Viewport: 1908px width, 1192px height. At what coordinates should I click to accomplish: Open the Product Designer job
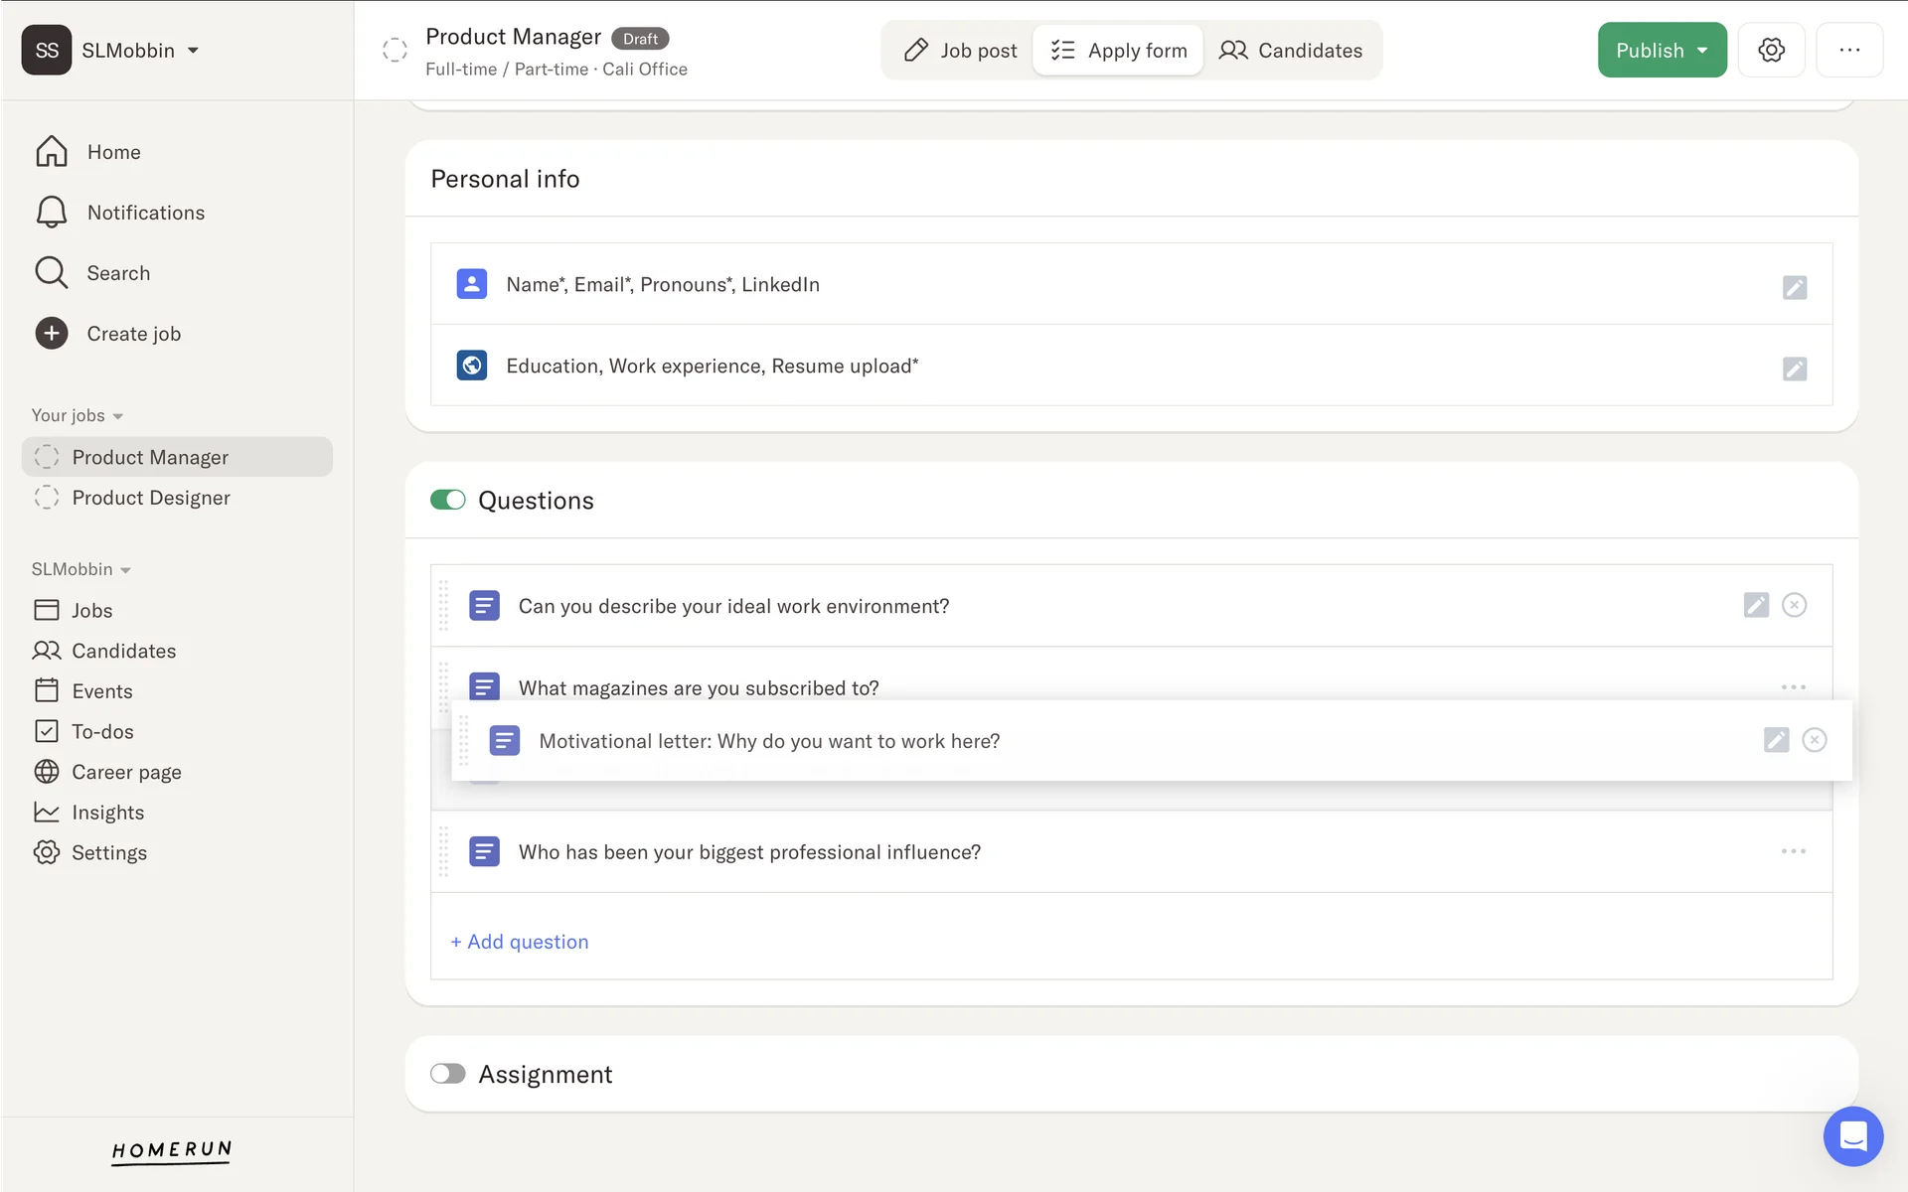point(150,498)
